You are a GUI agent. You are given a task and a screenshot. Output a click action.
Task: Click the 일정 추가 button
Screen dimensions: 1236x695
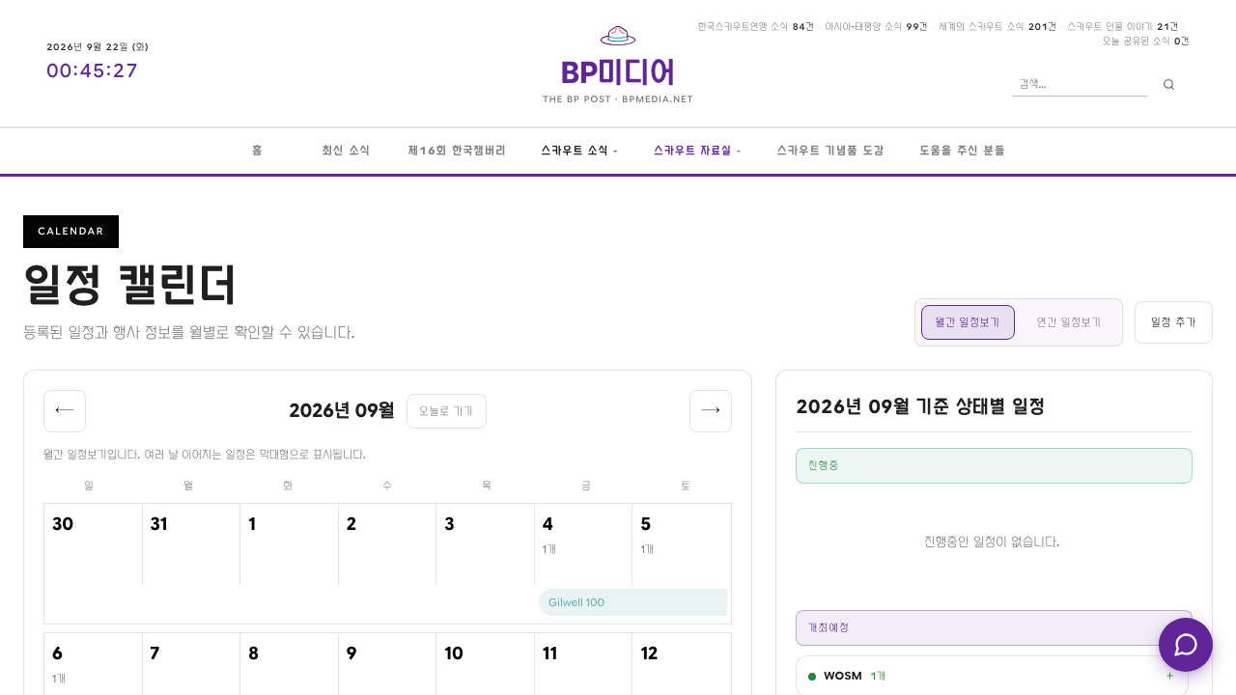tap(1173, 322)
